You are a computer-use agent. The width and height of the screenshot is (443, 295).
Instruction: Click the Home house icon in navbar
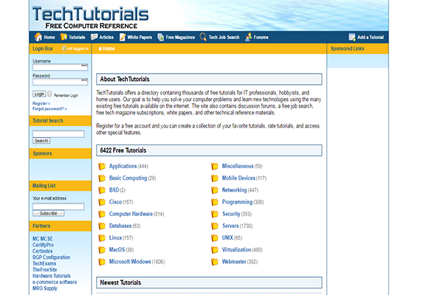pyautogui.click(x=38, y=37)
